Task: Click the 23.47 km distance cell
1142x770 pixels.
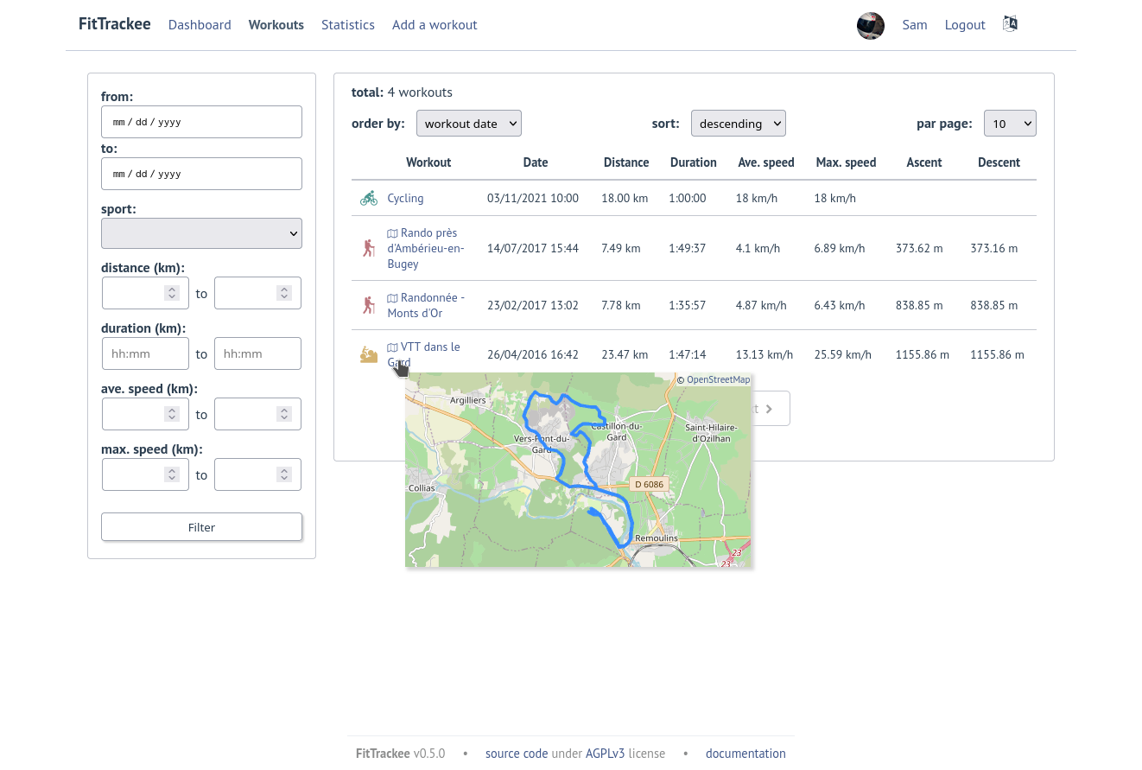Action: [x=625, y=354]
